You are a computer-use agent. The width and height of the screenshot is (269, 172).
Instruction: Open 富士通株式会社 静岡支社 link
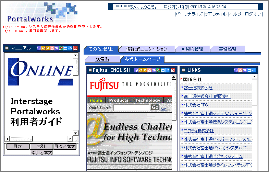coord(207,96)
